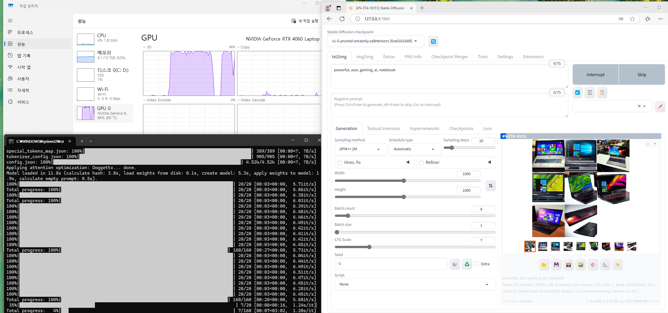668x313 pixels.
Task: Run a new task in Task Manager
Action: point(305,21)
